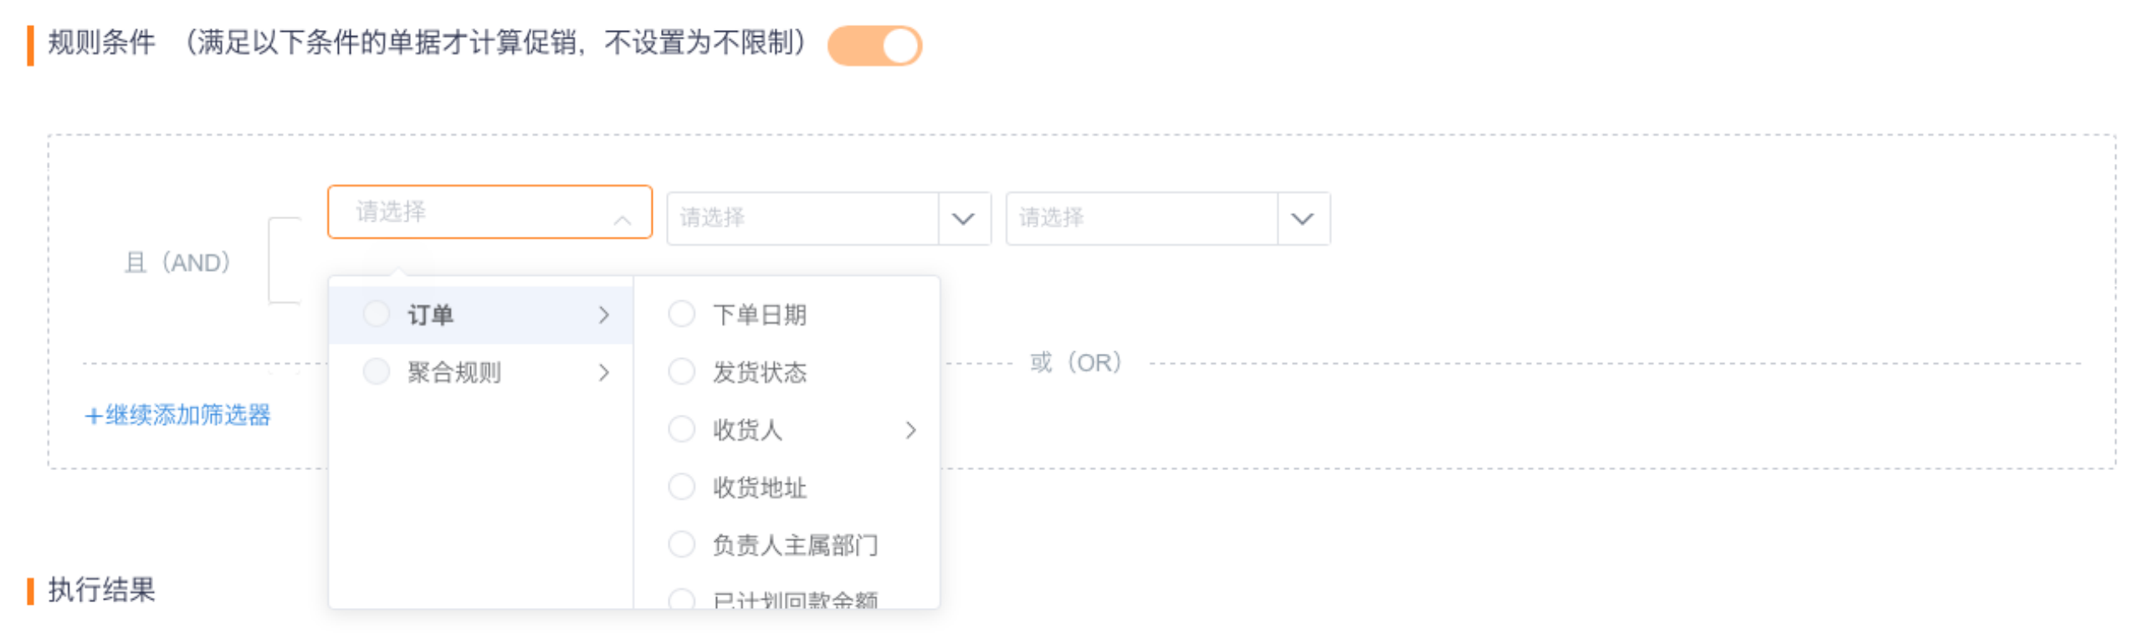Open the third 请选择 dropdown arrow
This screenshot has height=639, width=2142.
point(1302,218)
